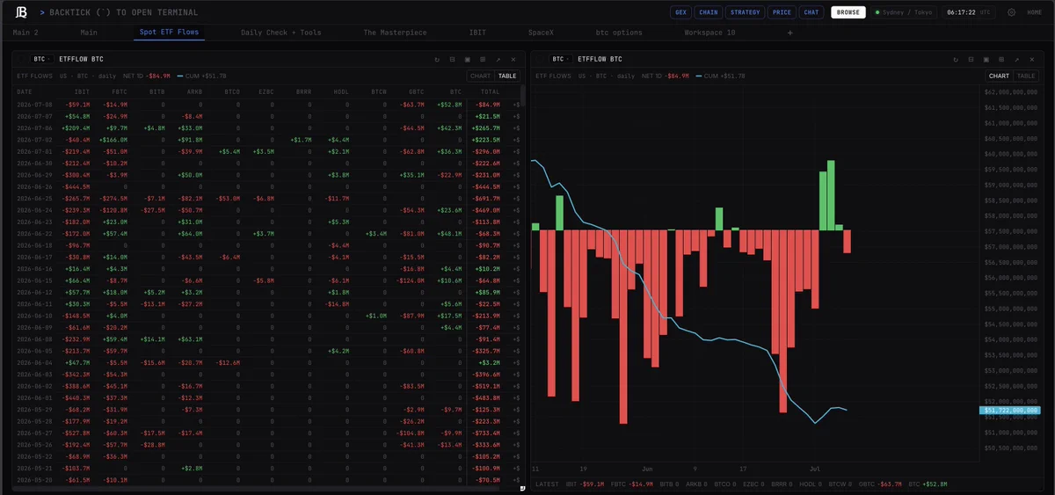Viewport: 1055px width, 495px height.
Task: Select CHART view in right panel
Action: (999, 76)
